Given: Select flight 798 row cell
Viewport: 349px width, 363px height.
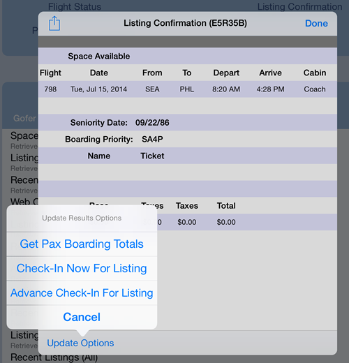Looking at the screenshot, I should click(50, 89).
